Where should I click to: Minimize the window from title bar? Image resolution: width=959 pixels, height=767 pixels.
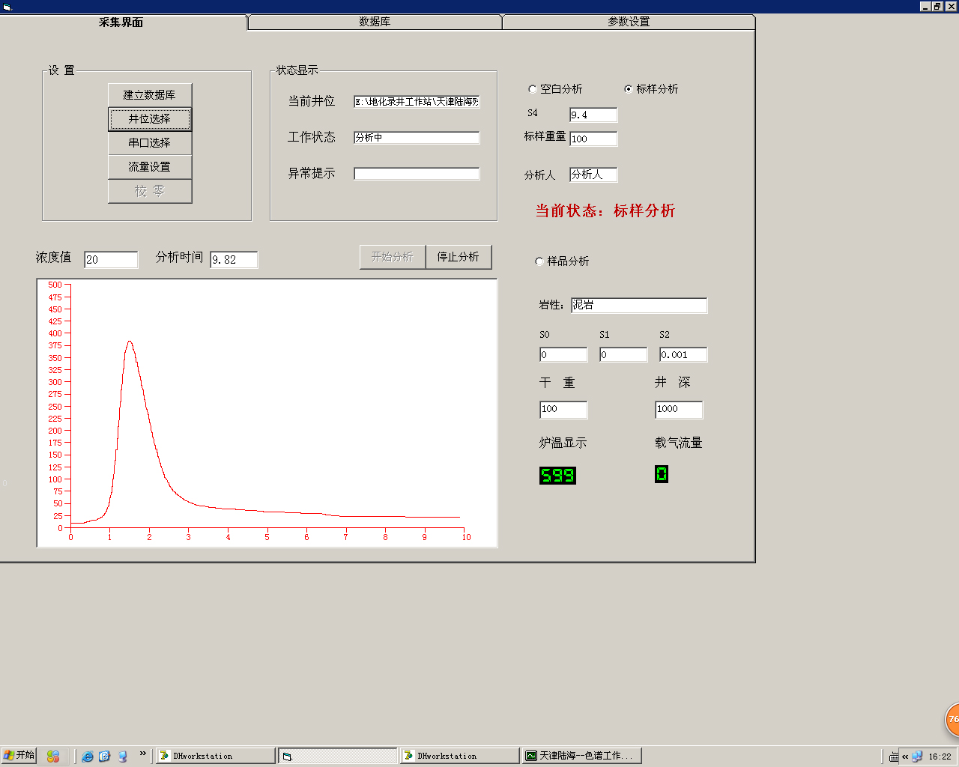(x=925, y=6)
